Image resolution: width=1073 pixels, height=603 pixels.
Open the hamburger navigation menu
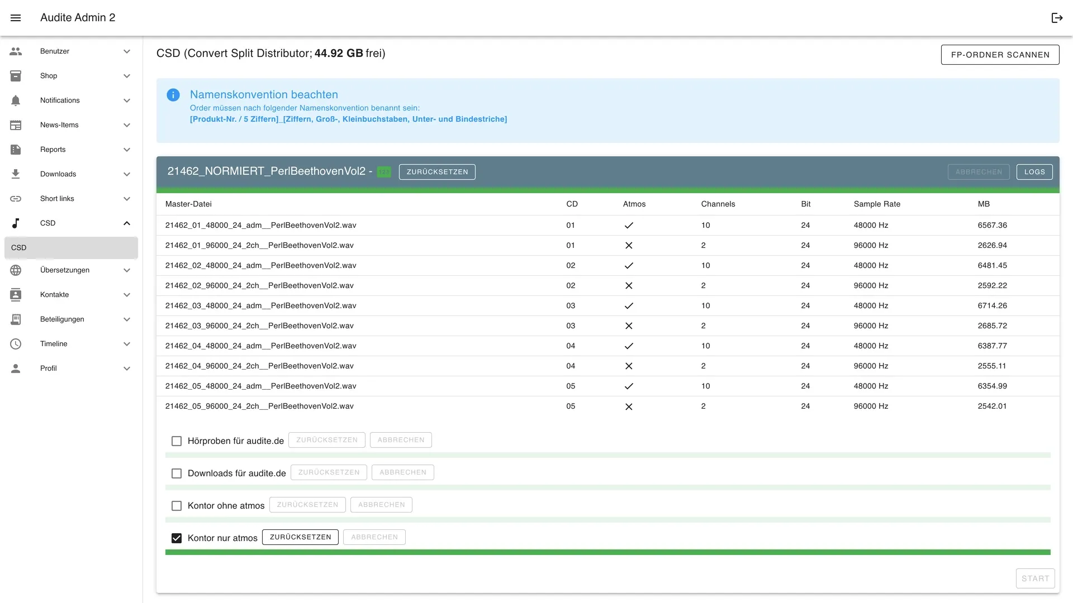click(x=16, y=18)
